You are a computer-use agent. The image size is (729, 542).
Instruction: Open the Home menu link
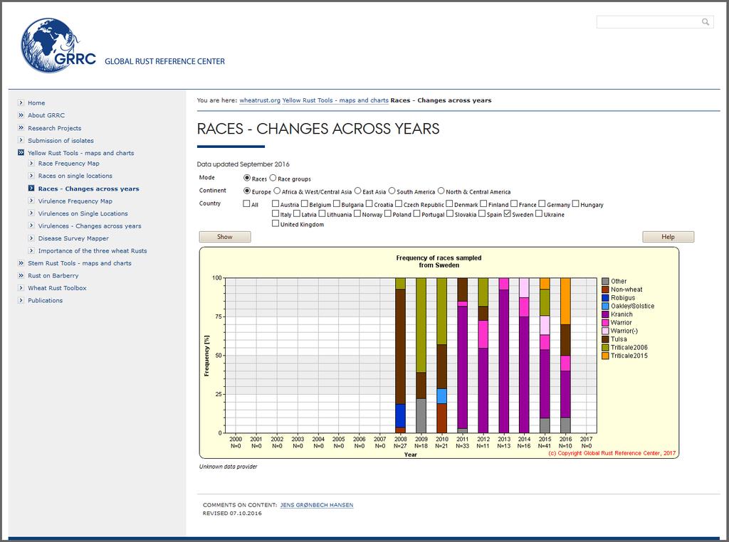36,103
